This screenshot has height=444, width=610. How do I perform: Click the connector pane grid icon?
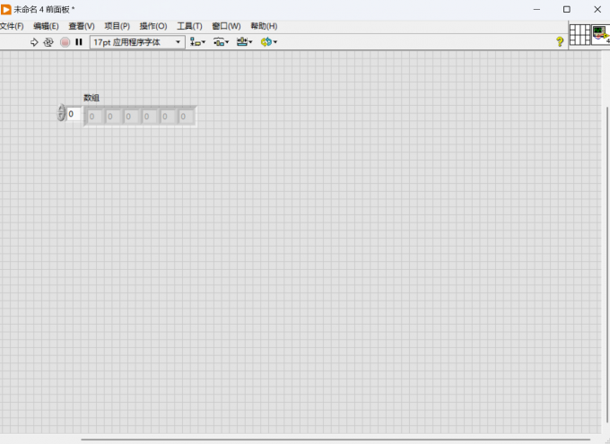pyautogui.click(x=580, y=35)
